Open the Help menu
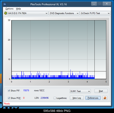114x113 pixels. click(18, 9)
